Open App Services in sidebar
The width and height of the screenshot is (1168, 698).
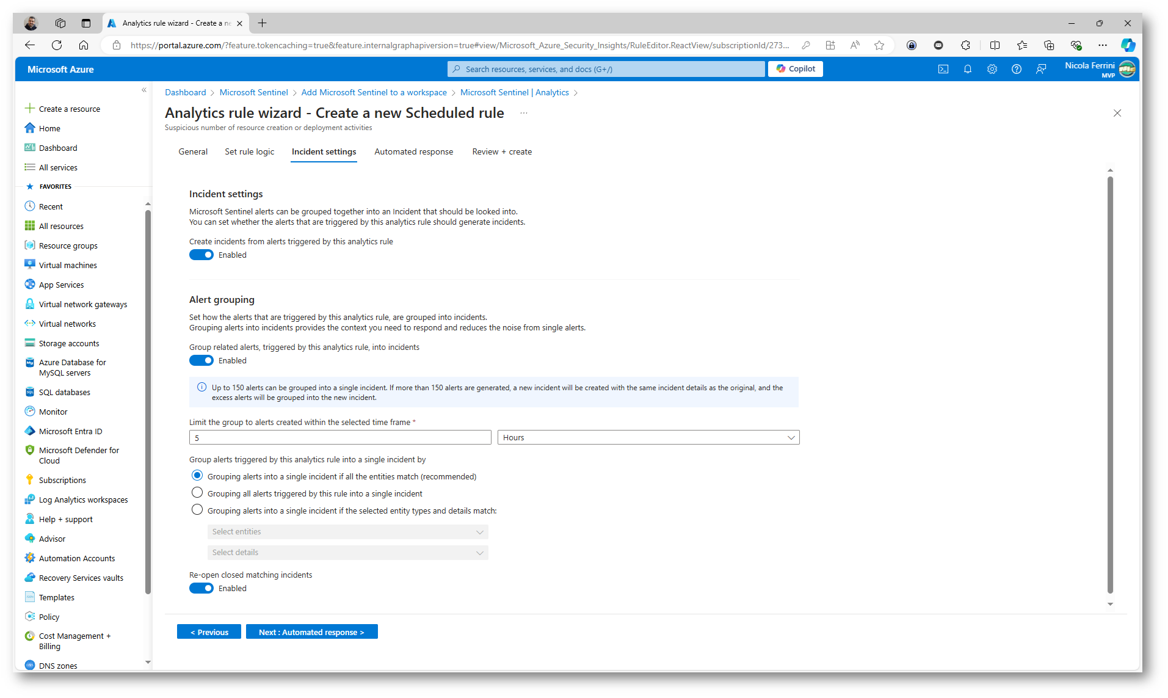click(62, 285)
